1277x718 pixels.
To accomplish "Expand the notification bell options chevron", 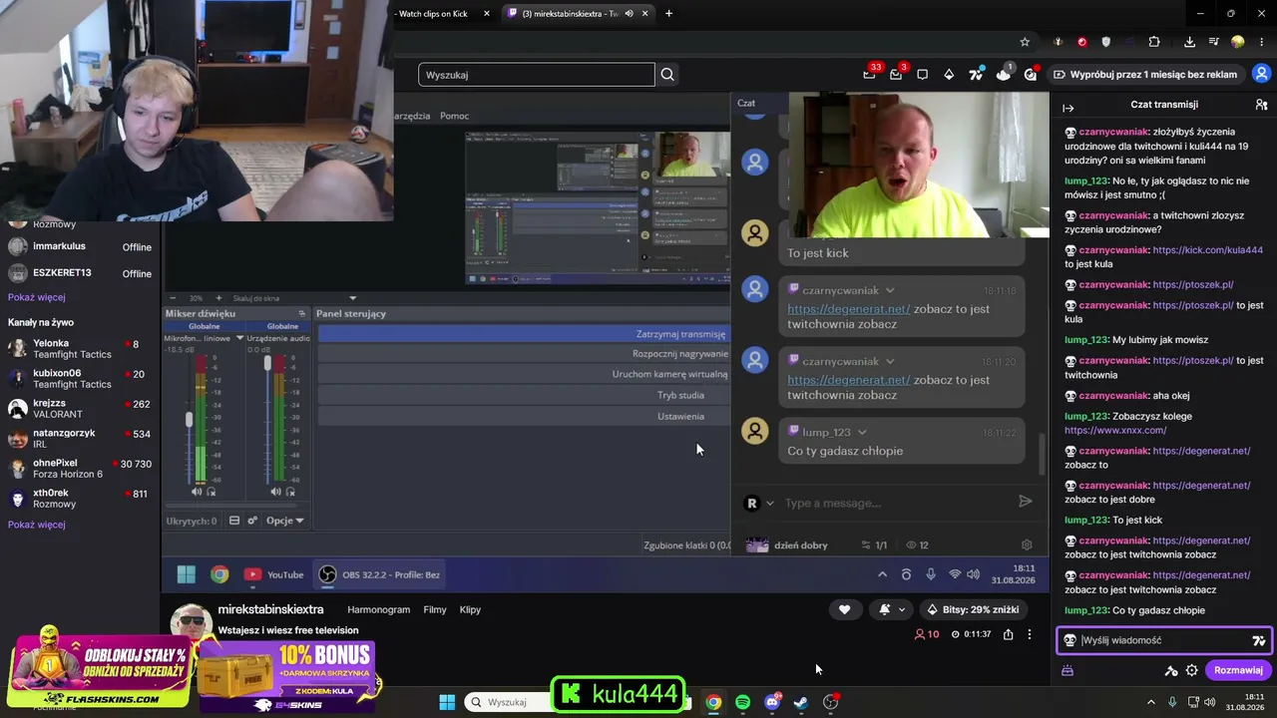I will (902, 609).
